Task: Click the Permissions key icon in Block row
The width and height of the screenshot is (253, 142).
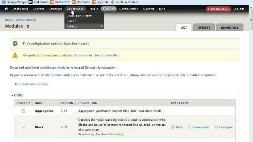Action: tap(189, 127)
